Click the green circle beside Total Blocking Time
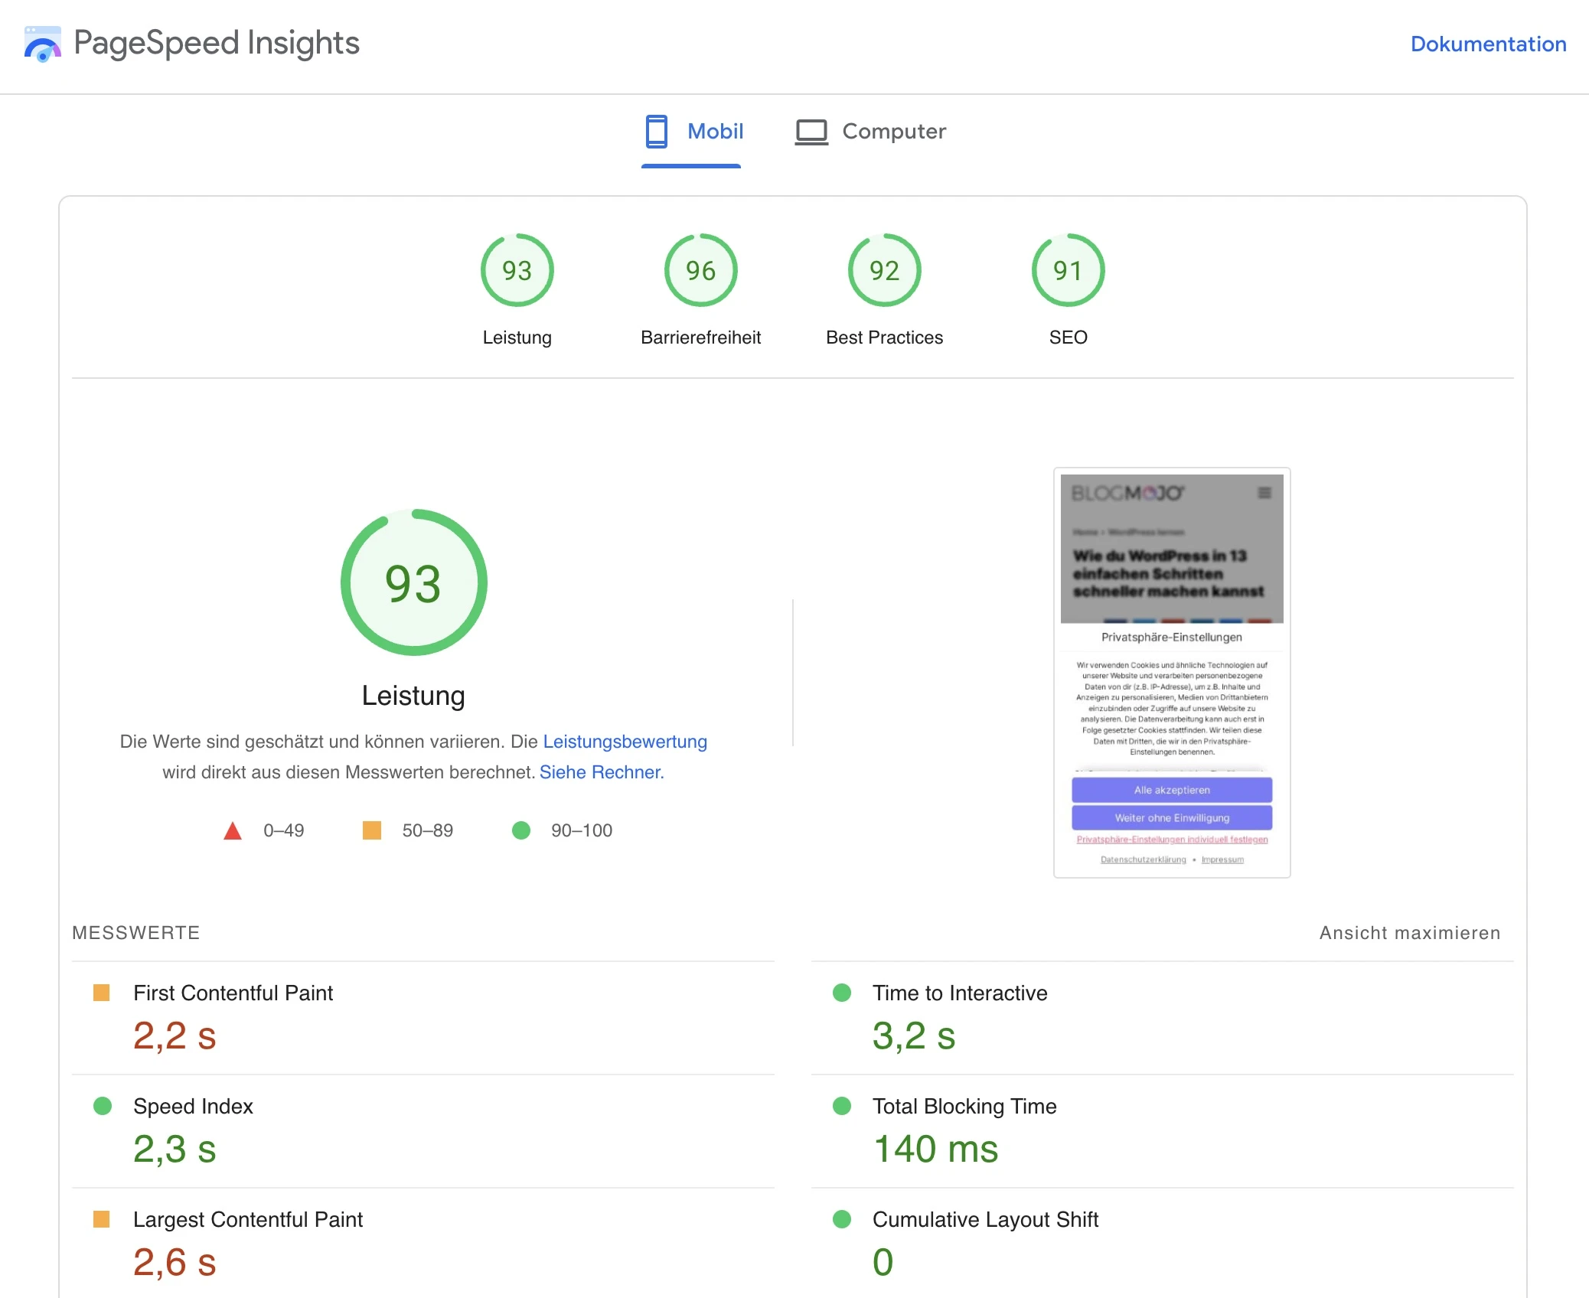 (x=842, y=1106)
